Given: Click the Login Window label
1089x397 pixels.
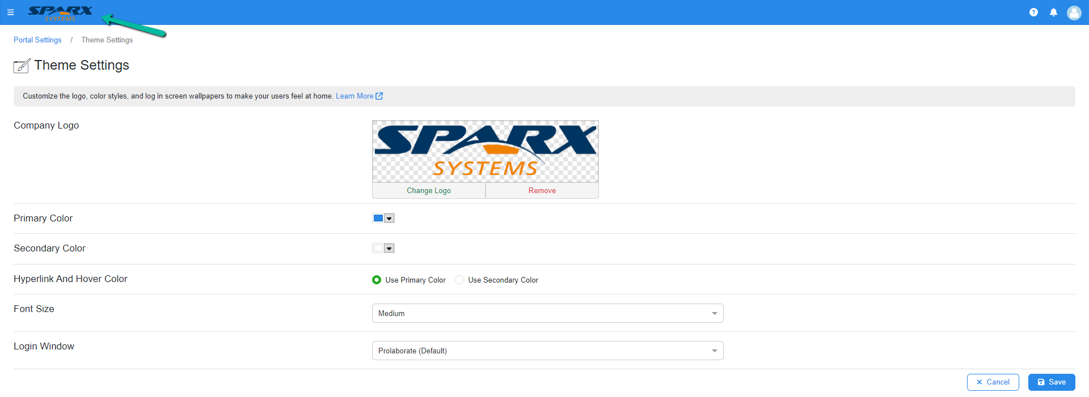Looking at the screenshot, I should click(x=44, y=347).
